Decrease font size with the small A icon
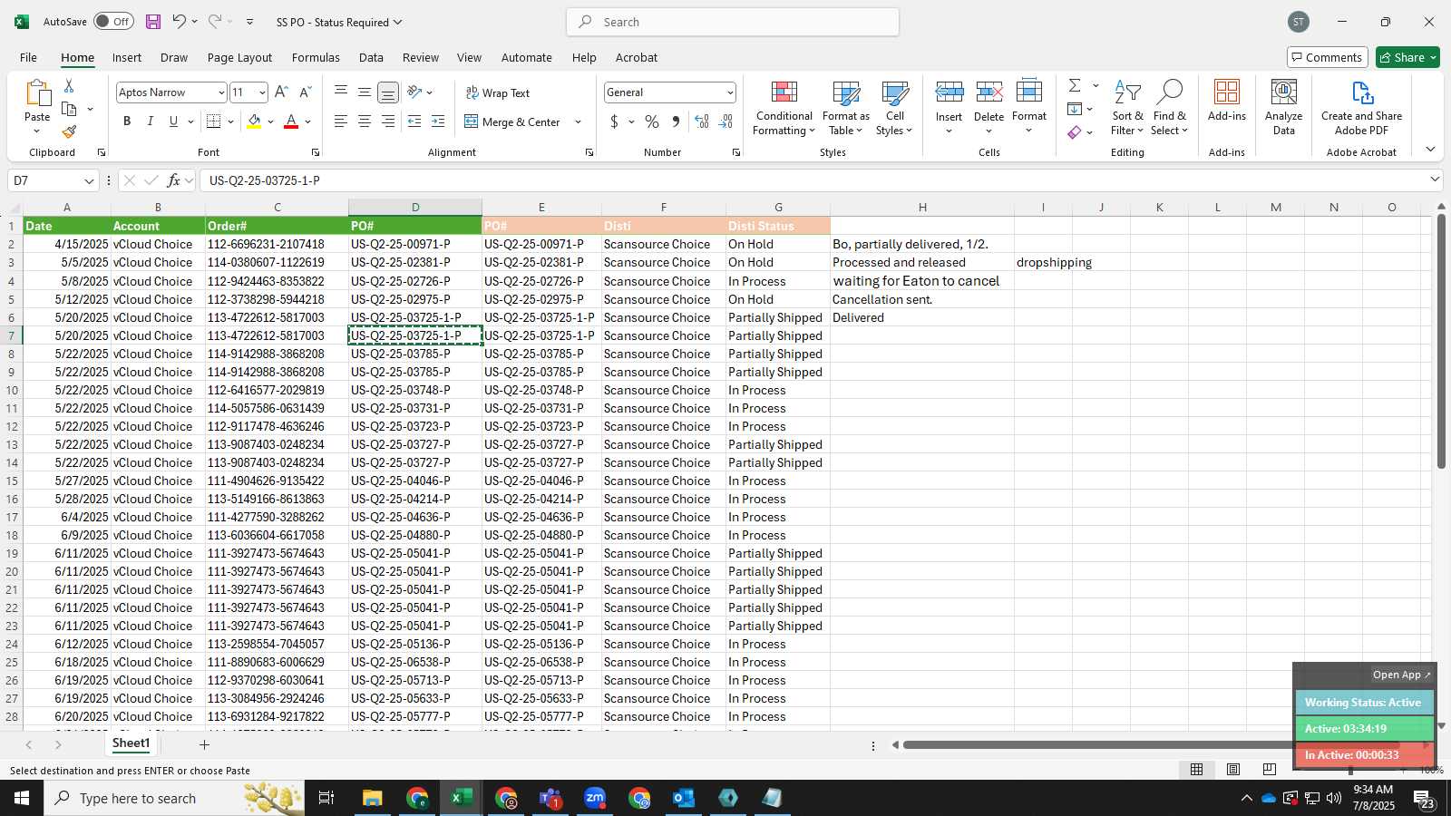Viewport: 1451px width, 816px height. coord(305,92)
